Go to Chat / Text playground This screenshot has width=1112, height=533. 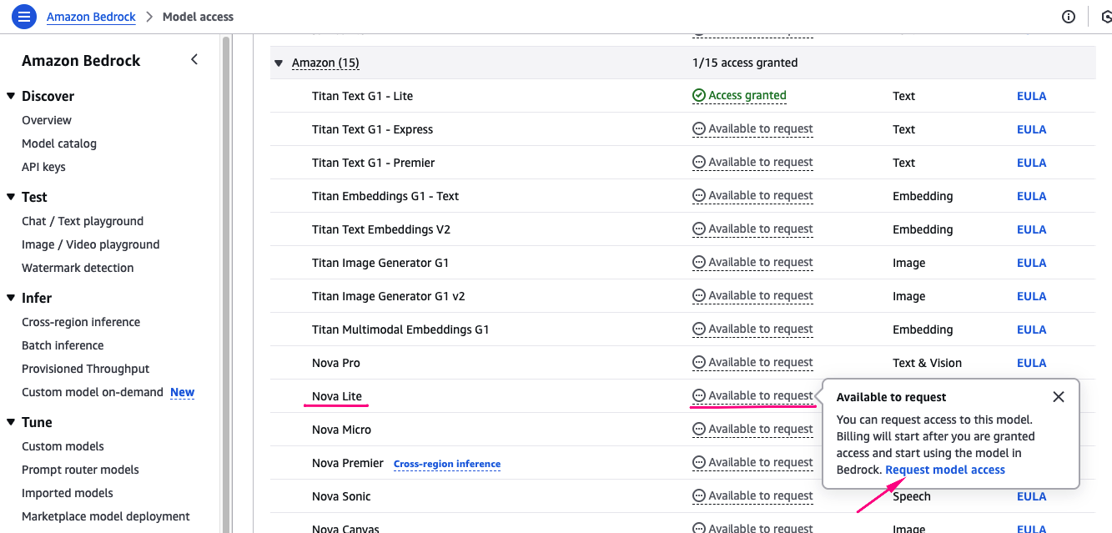pos(83,221)
